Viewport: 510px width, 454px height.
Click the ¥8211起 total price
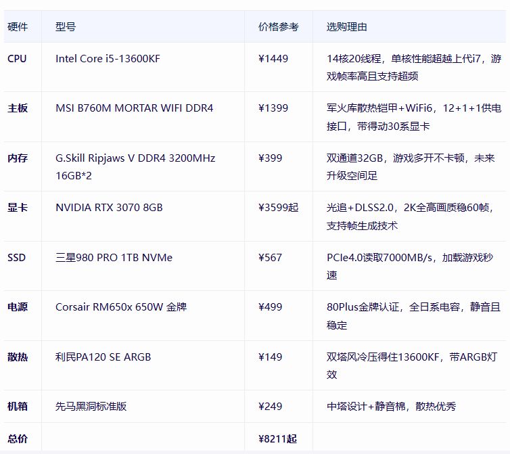click(x=277, y=438)
